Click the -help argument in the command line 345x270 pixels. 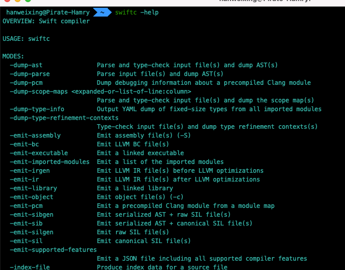(x=150, y=12)
